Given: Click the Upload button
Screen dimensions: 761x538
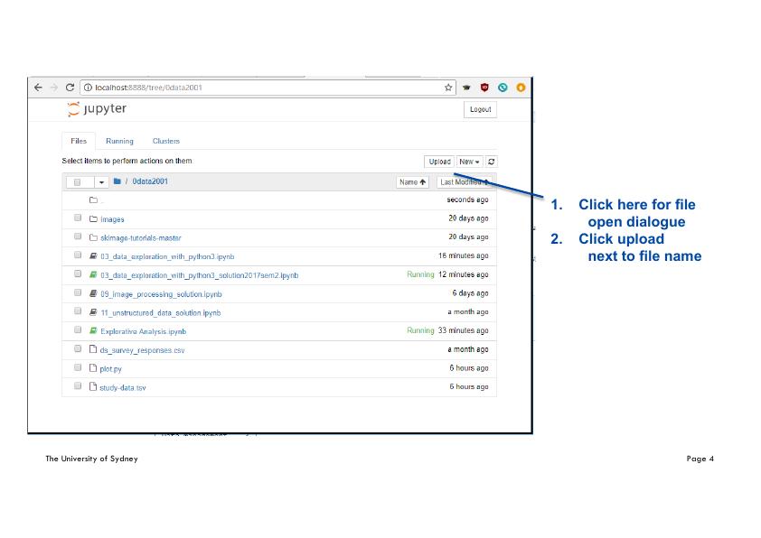Looking at the screenshot, I should tap(439, 162).
